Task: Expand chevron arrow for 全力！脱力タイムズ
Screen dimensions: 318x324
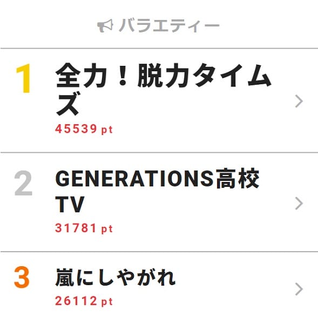Action: click(299, 102)
